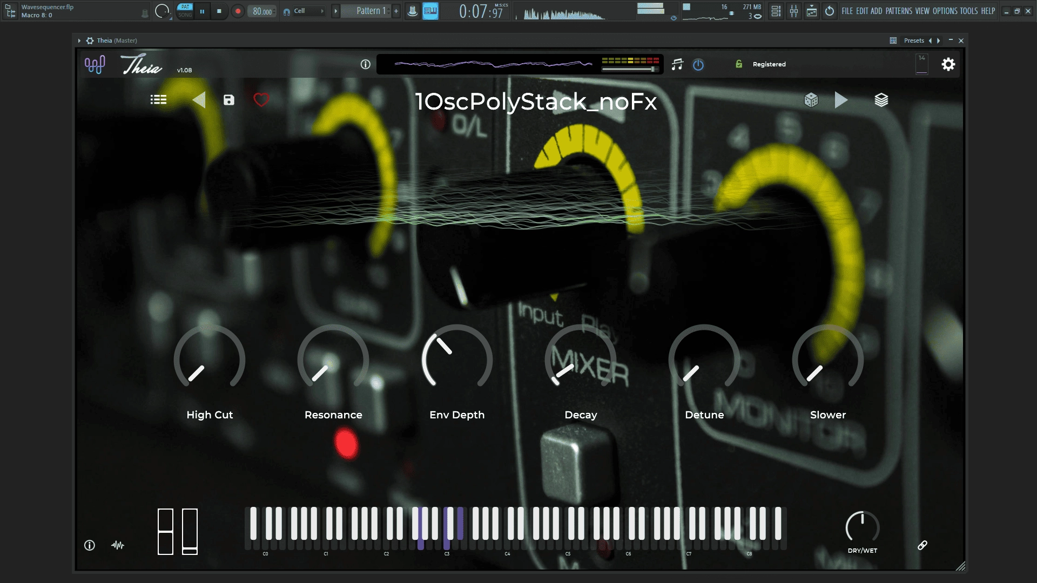Screen dimensions: 1037x583
Task: Click the link chain icon near Dry/Wet
Action: click(x=922, y=545)
